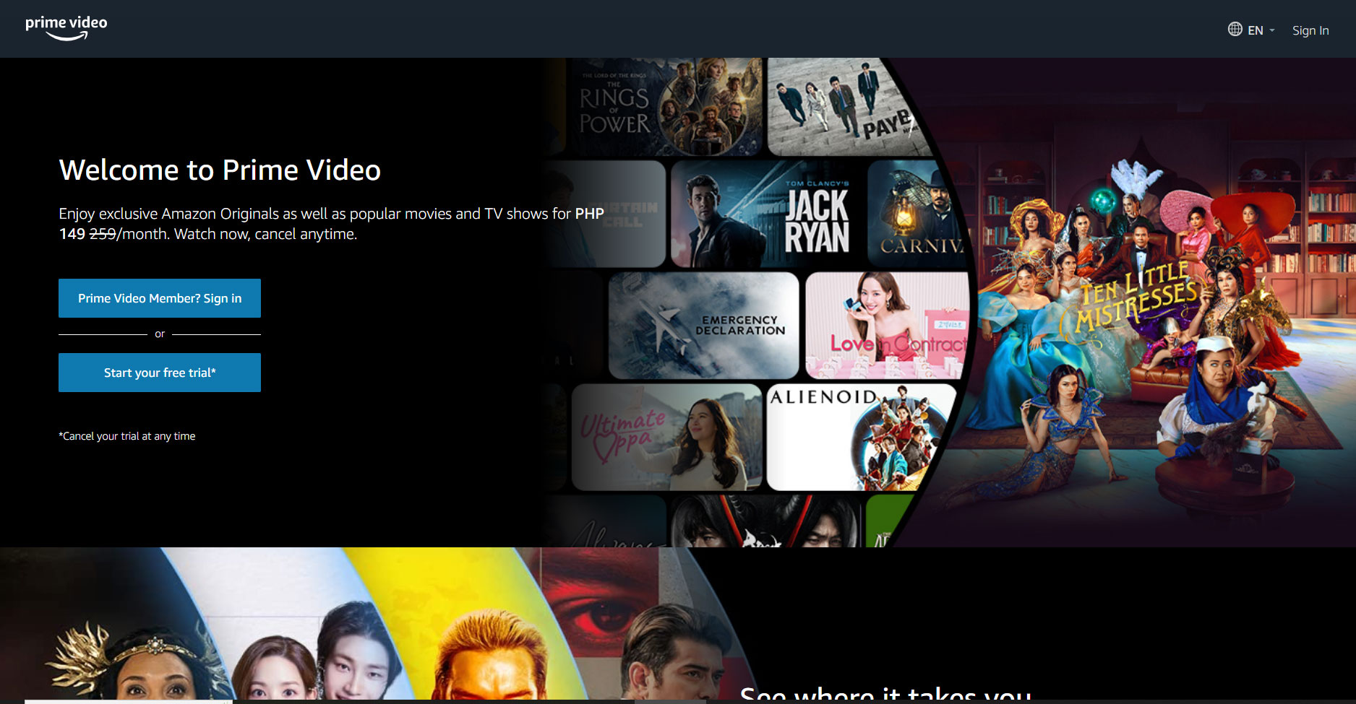Start your free trial button
This screenshot has height=704, width=1356.
(160, 373)
